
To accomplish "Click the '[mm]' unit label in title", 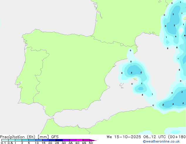I will pyautogui.click(x=43, y=137).
